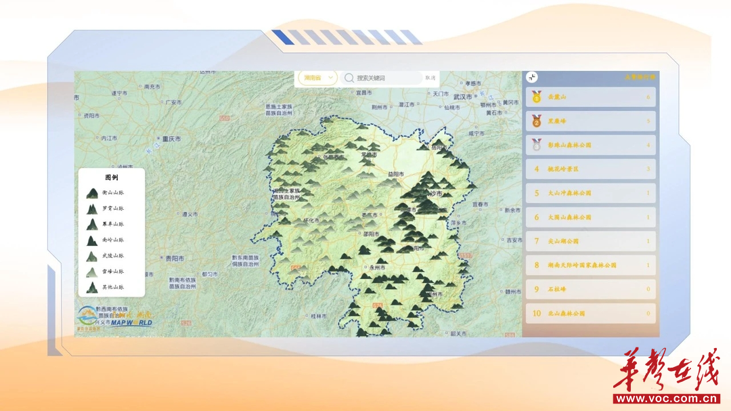Select 岳麓山 in the ranking list
Screen dimensions: 731x411
pos(591,97)
